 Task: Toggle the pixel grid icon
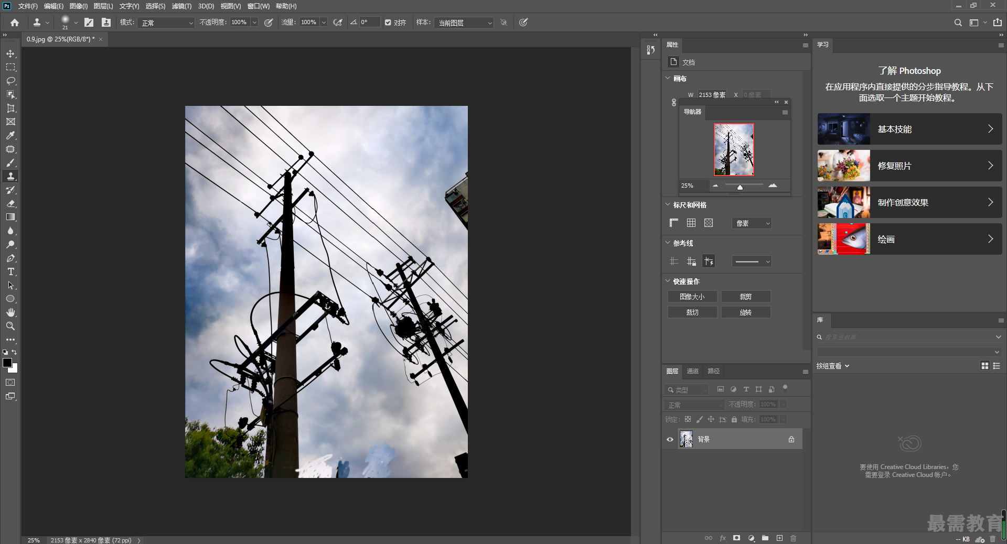point(709,223)
